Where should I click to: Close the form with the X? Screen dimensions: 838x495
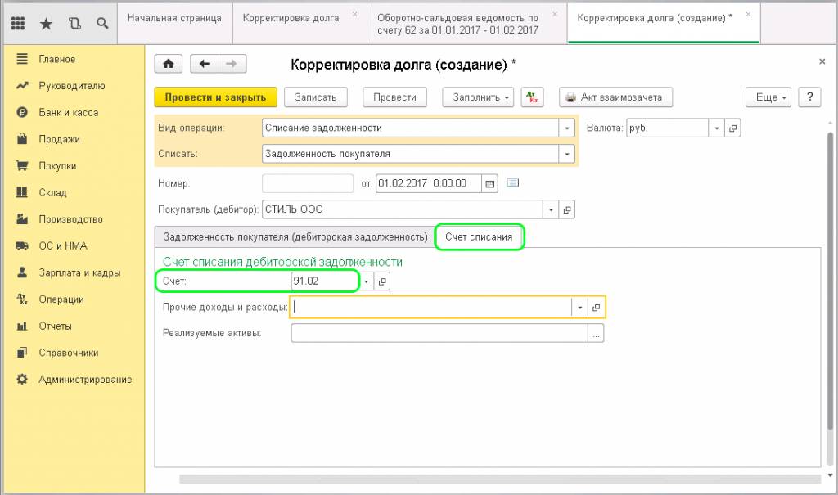coord(822,61)
